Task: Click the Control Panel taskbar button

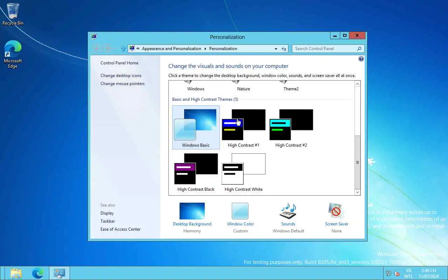Action: coord(59,273)
